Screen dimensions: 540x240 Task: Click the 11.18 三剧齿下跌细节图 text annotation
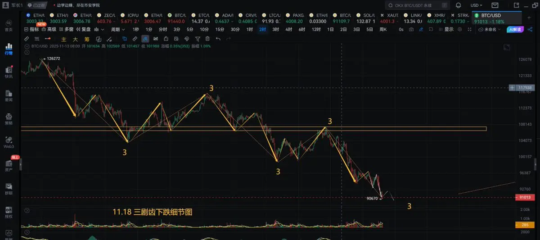[x=152, y=212]
